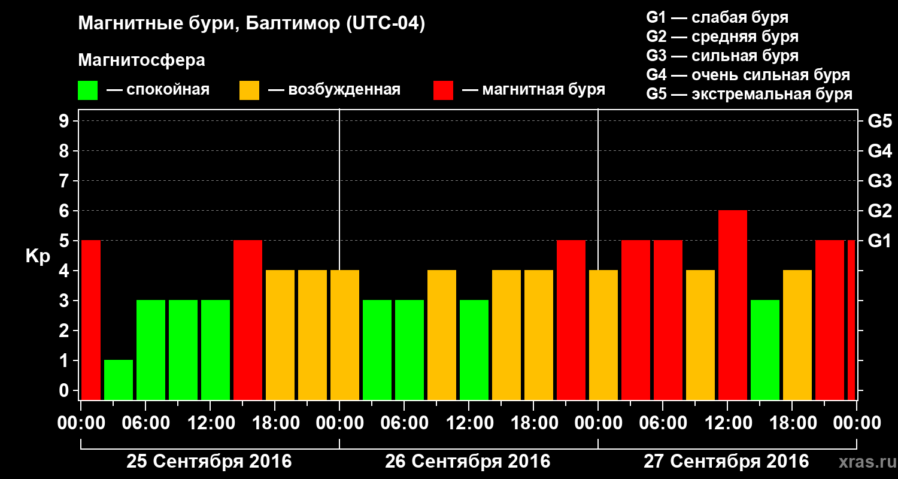
Task: Click the '12:00' time label under 26 September
Action: click(469, 423)
